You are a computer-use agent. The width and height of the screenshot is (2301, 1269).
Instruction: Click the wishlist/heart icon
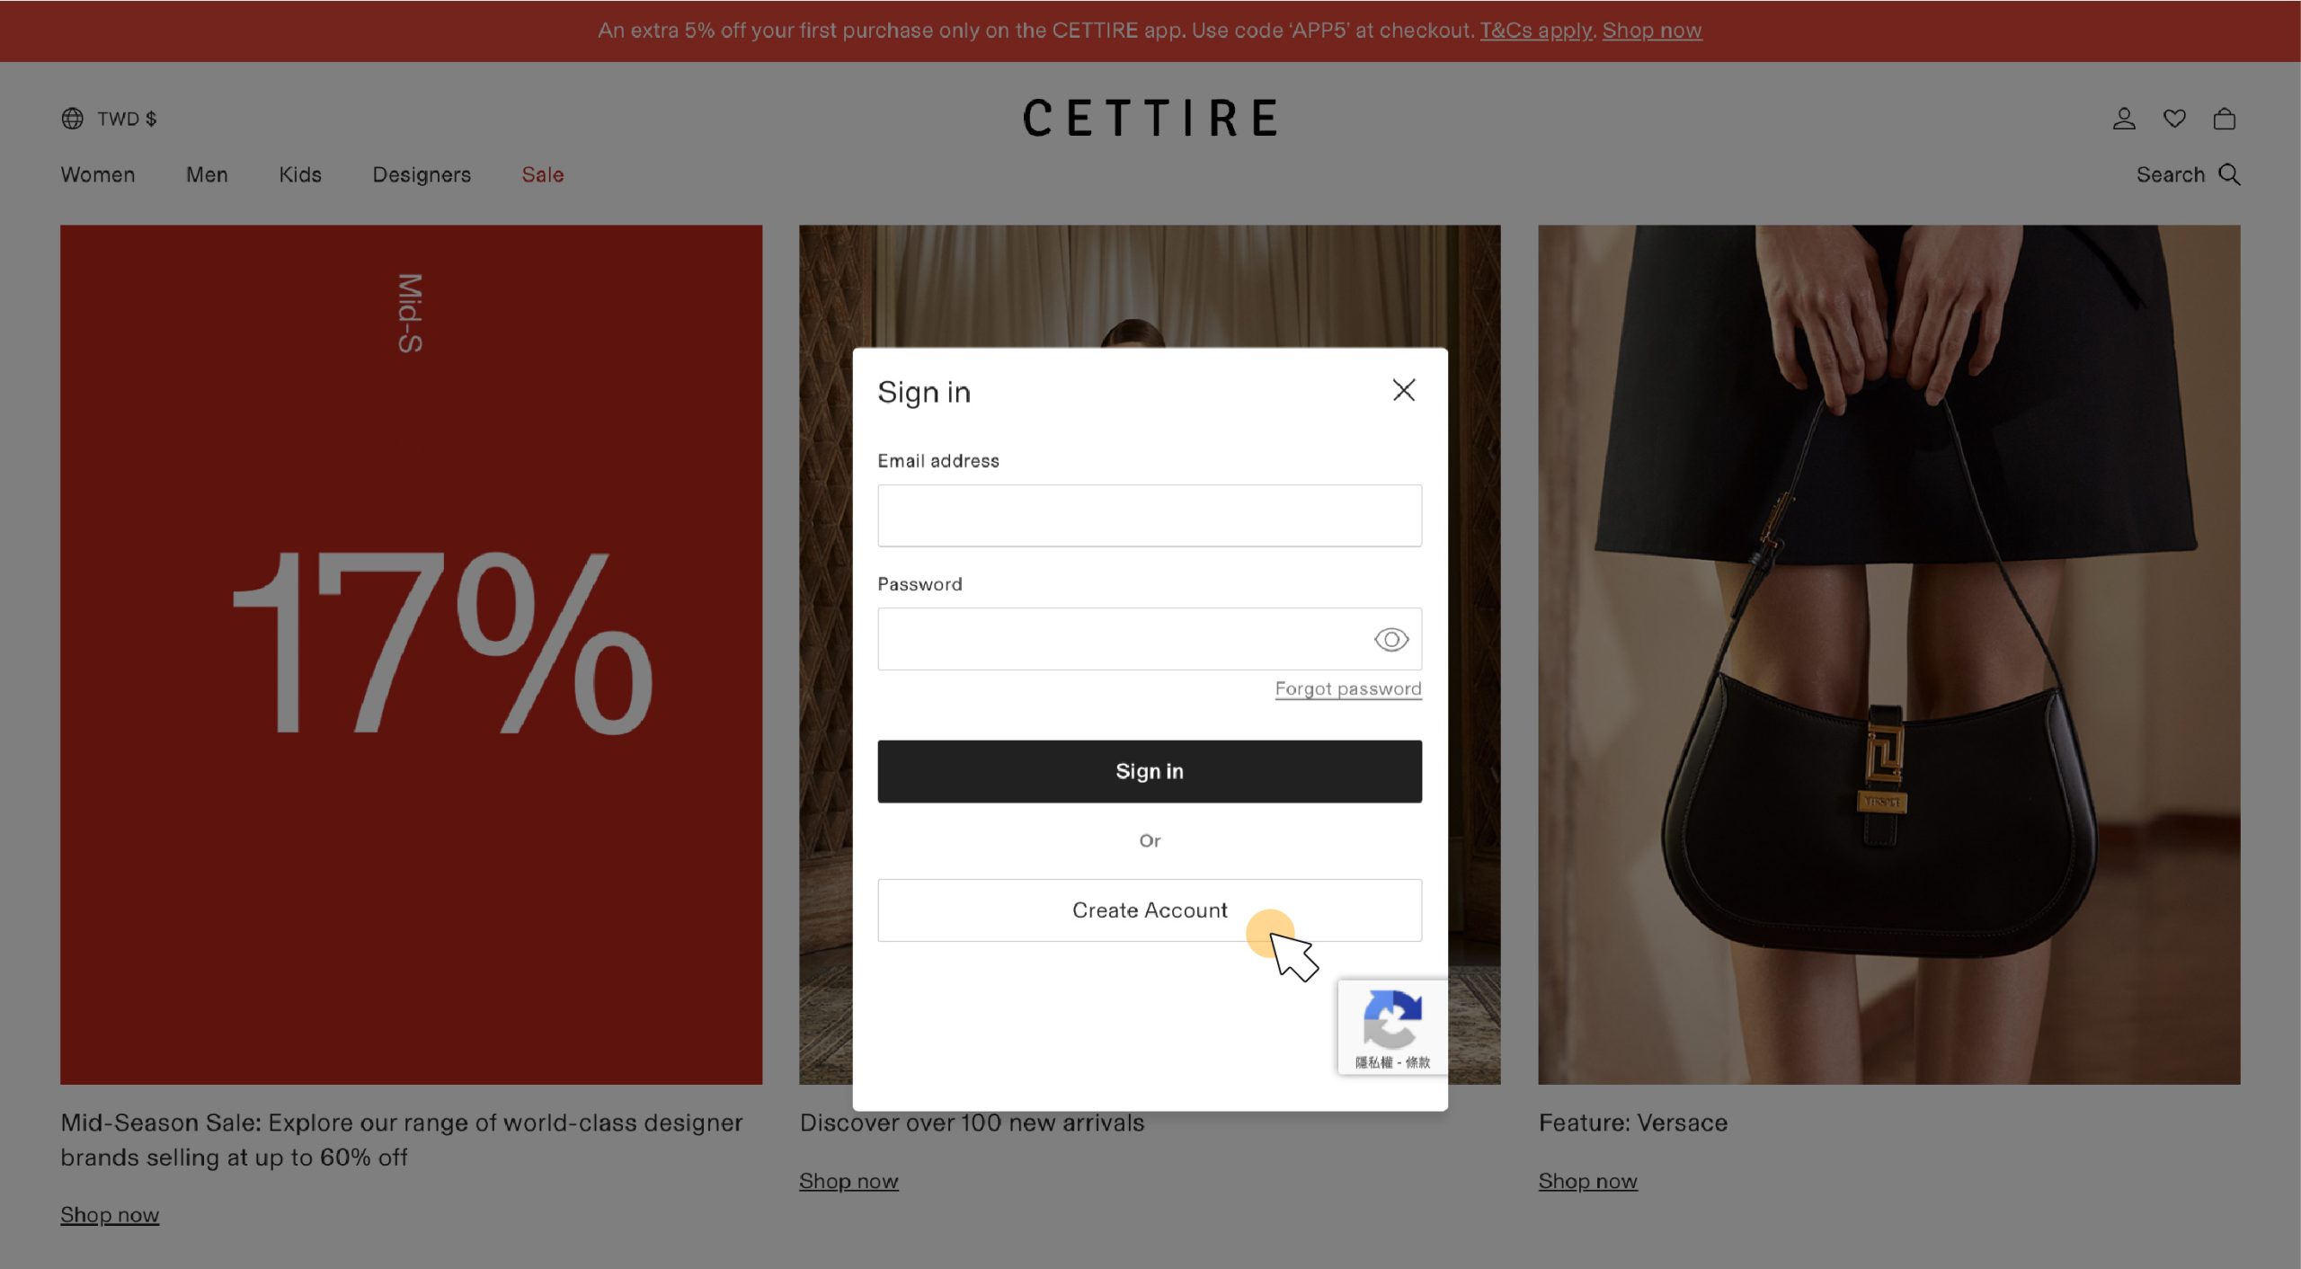click(2174, 117)
